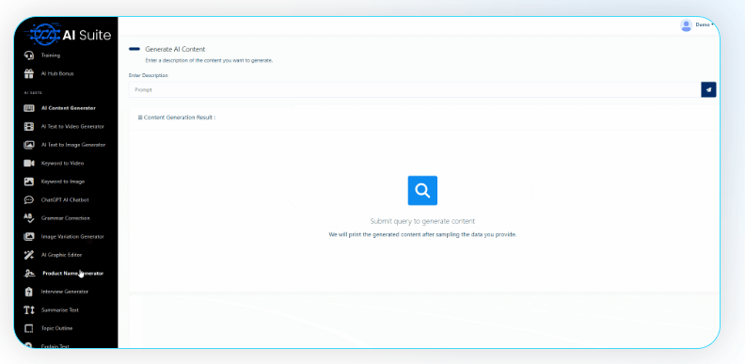
Task: Go to AI Text to Video Generator
Action: tap(72, 126)
